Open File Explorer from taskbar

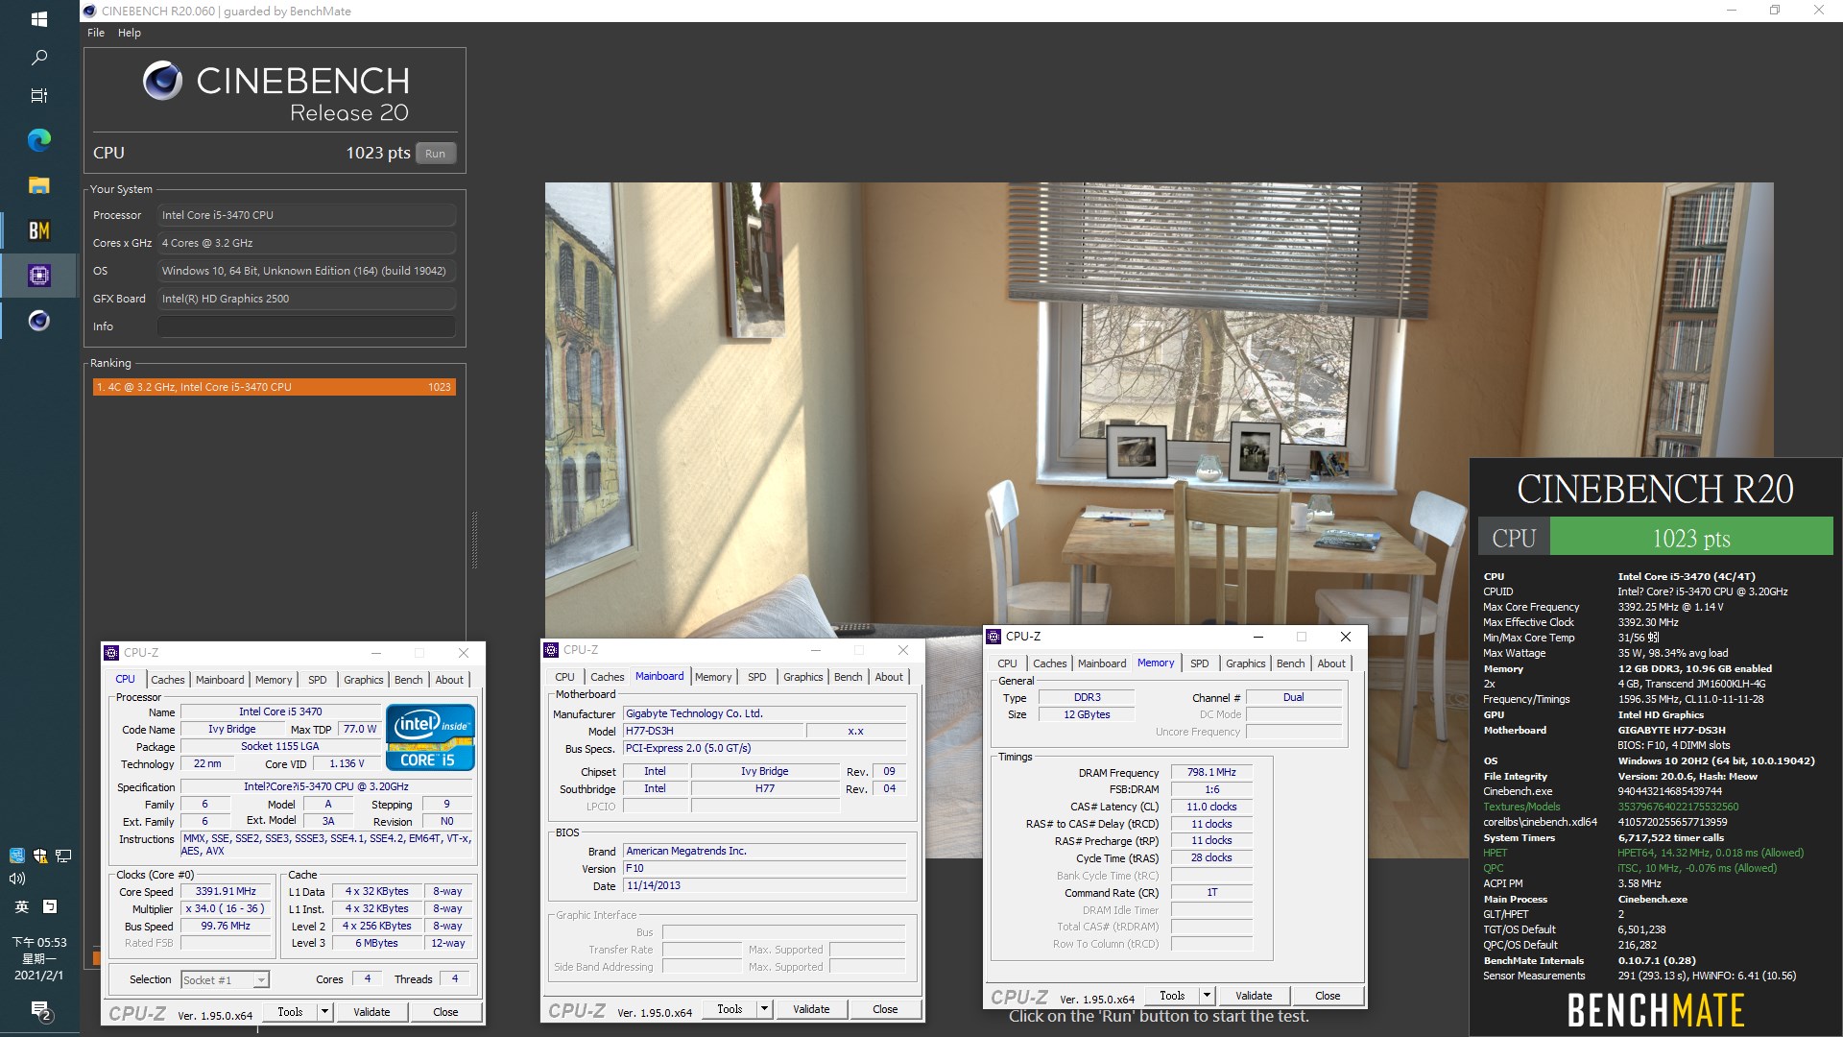pyautogui.click(x=39, y=185)
